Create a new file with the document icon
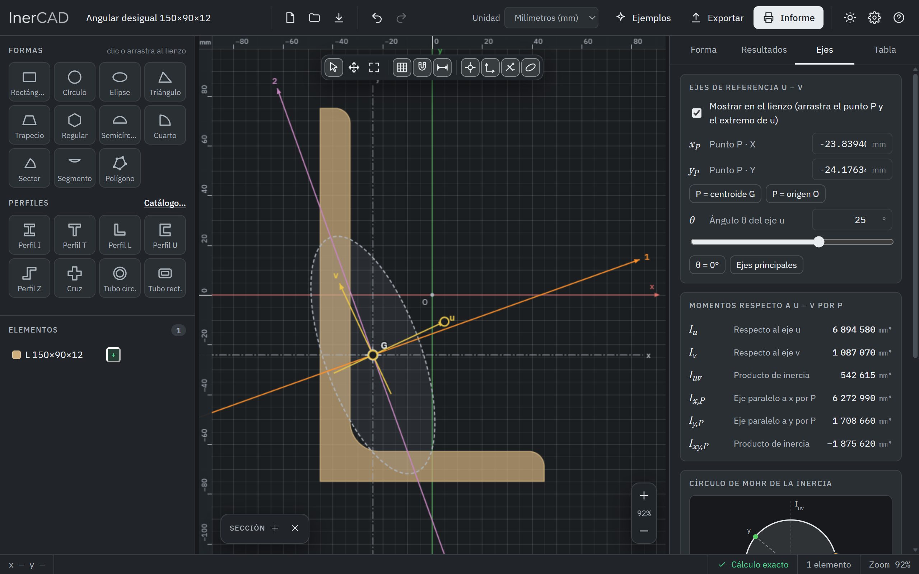Screen dimensions: 919x574 290,18
